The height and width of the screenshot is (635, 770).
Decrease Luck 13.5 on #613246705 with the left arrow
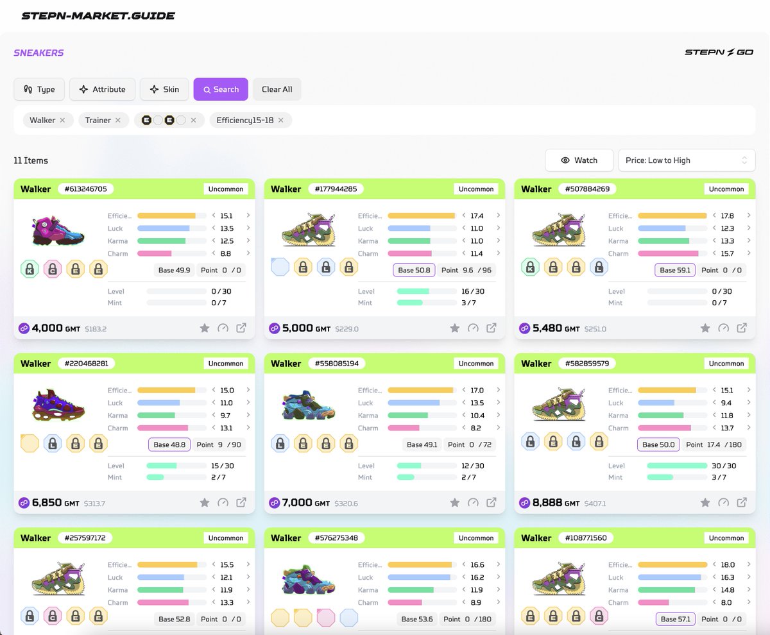coord(213,228)
